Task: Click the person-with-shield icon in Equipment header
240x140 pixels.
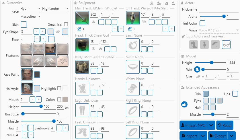Action: click(x=159, y=3)
